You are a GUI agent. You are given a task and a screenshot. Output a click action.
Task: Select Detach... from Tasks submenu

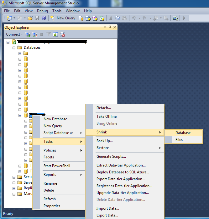pos(125,108)
